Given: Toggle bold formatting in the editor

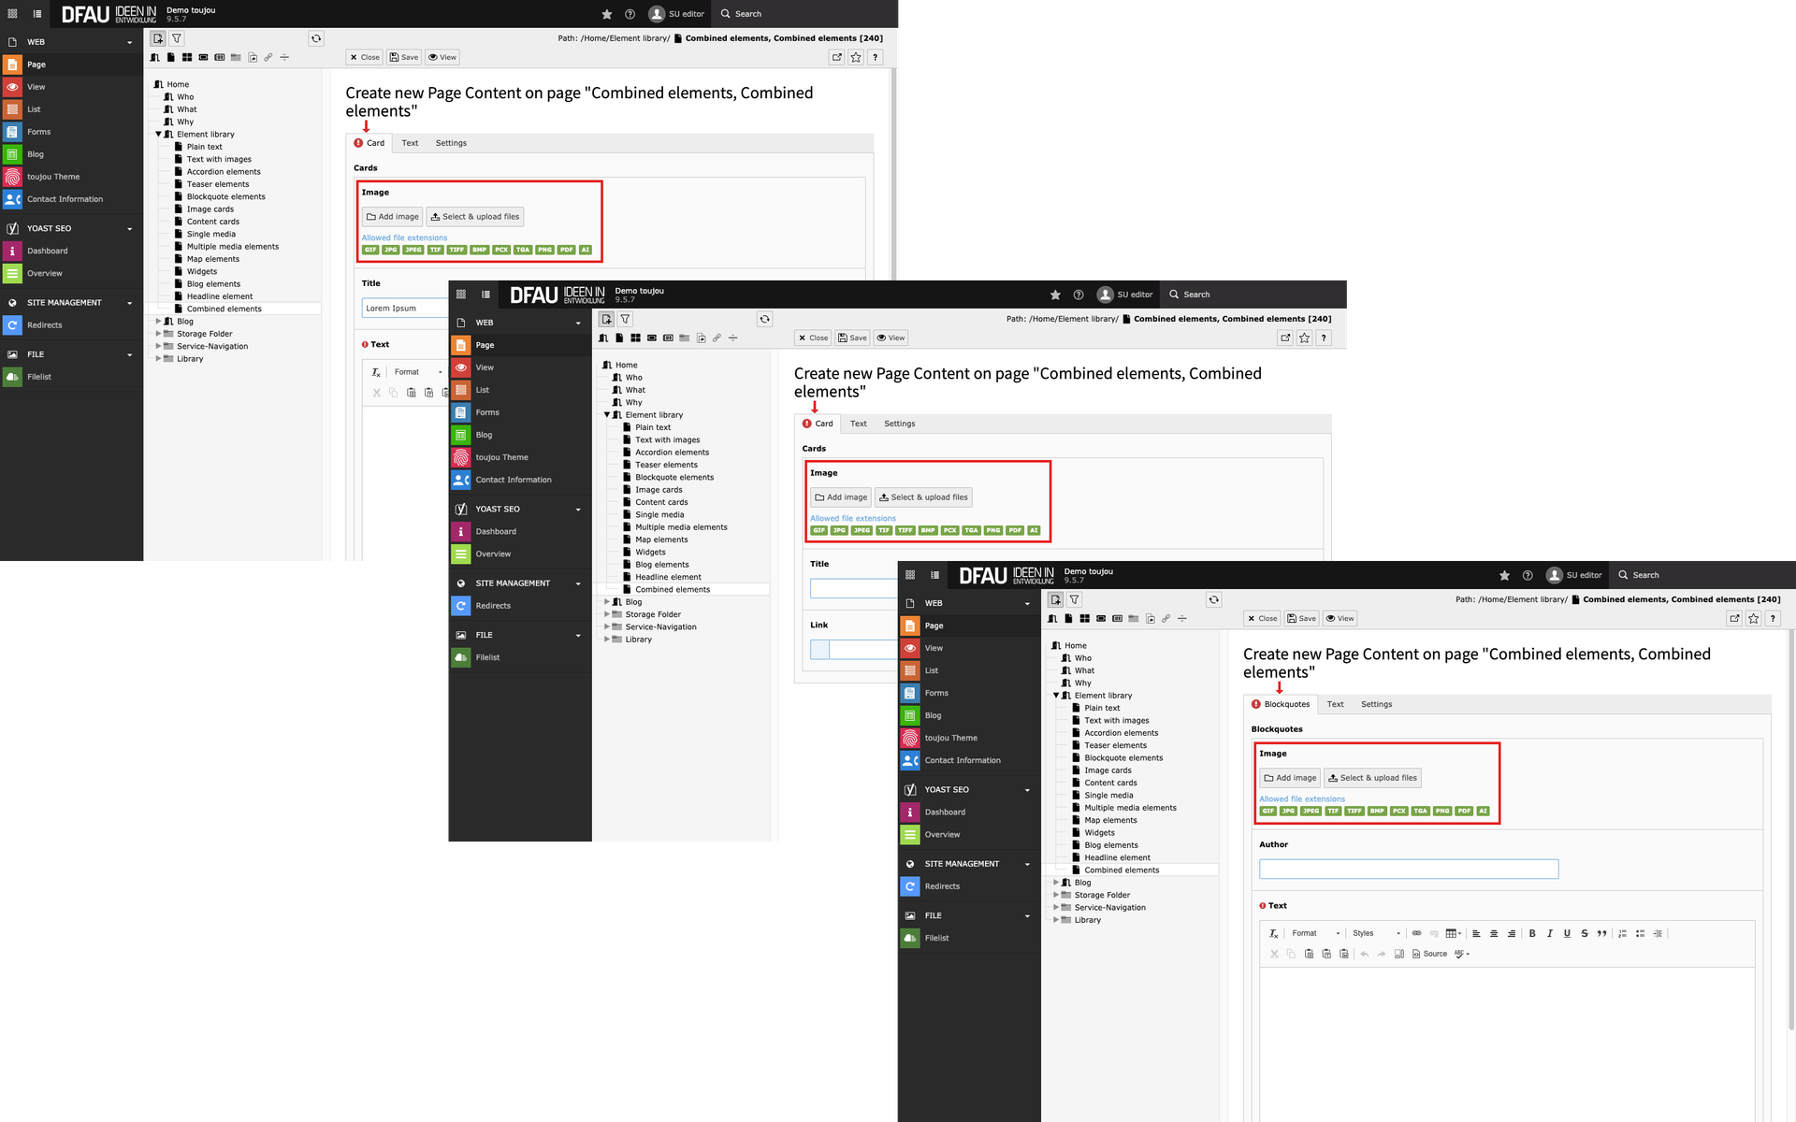Looking at the screenshot, I should (x=1532, y=933).
